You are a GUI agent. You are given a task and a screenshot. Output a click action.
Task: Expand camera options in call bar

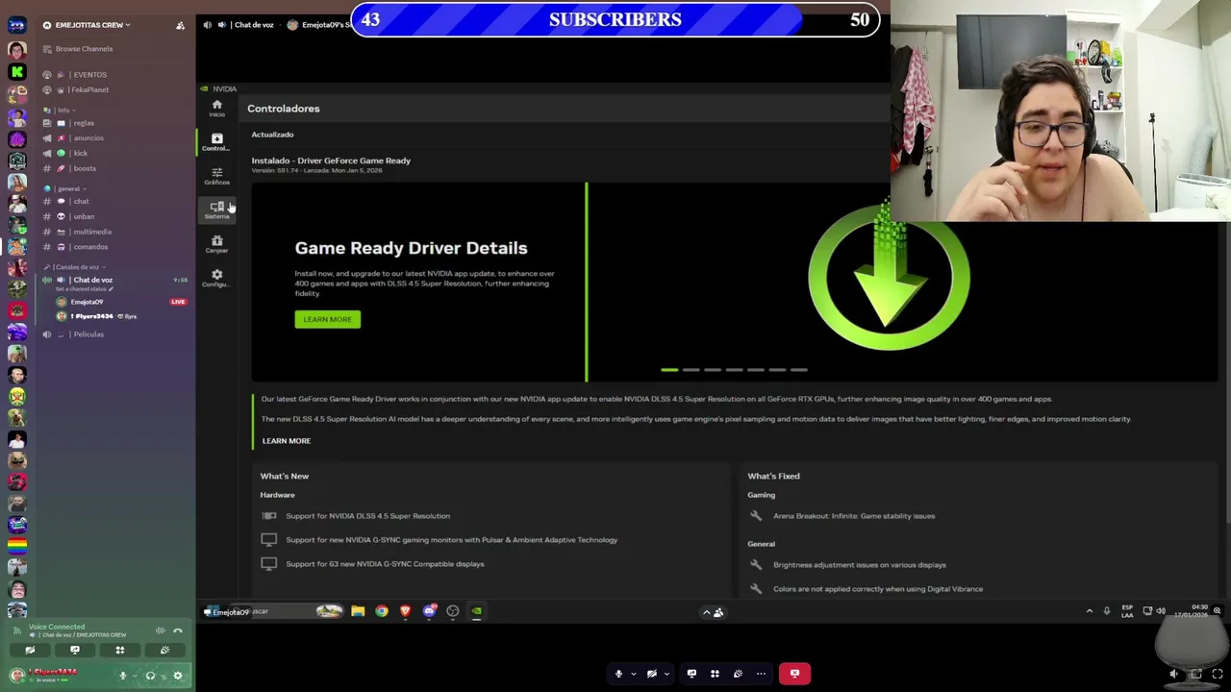(x=666, y=674)
